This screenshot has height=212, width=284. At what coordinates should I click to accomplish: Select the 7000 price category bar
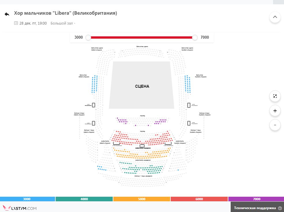(x=256, y=199)
